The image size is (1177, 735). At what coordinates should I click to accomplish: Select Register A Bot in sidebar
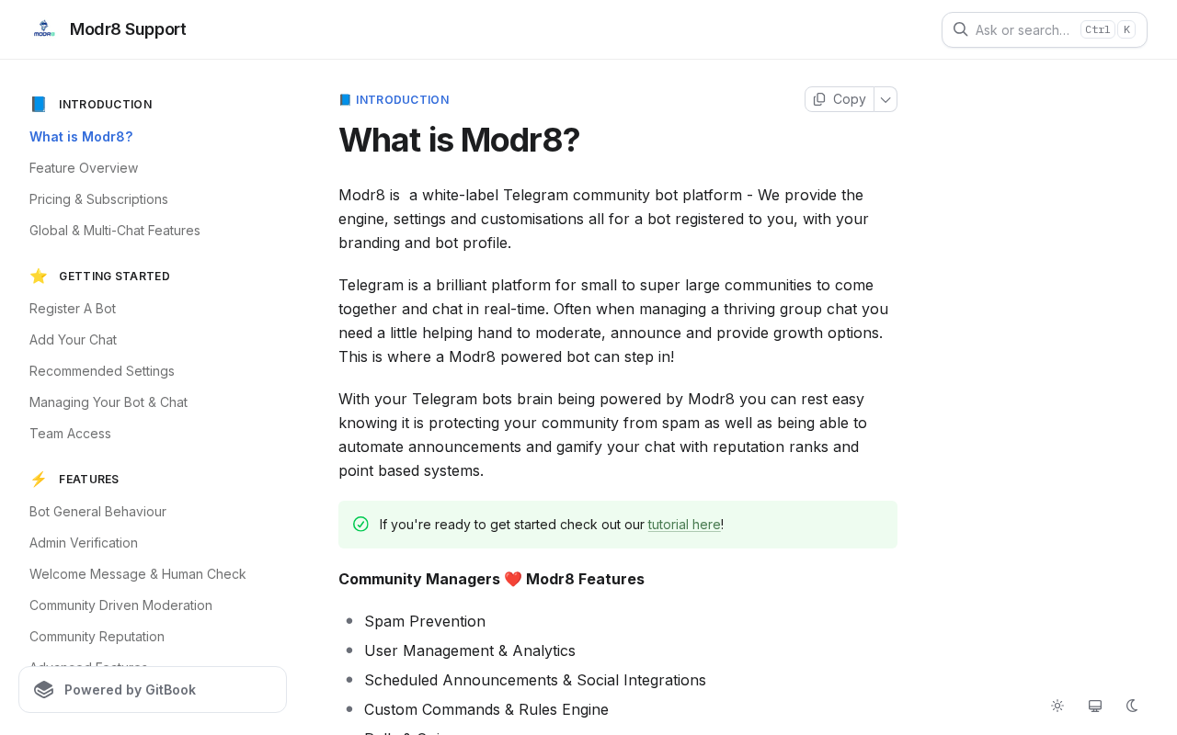pos(73,309)
